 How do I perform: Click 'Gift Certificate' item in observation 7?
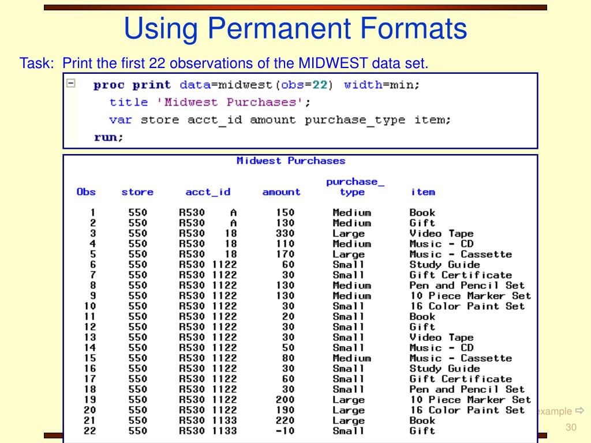(x=461, y=275)
